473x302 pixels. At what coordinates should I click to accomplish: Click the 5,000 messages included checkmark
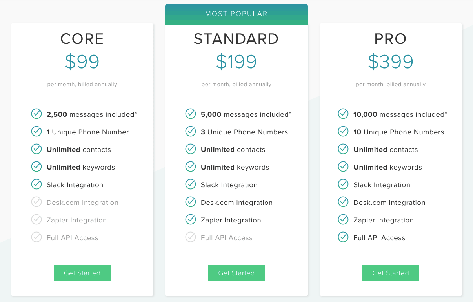point(191,114)
